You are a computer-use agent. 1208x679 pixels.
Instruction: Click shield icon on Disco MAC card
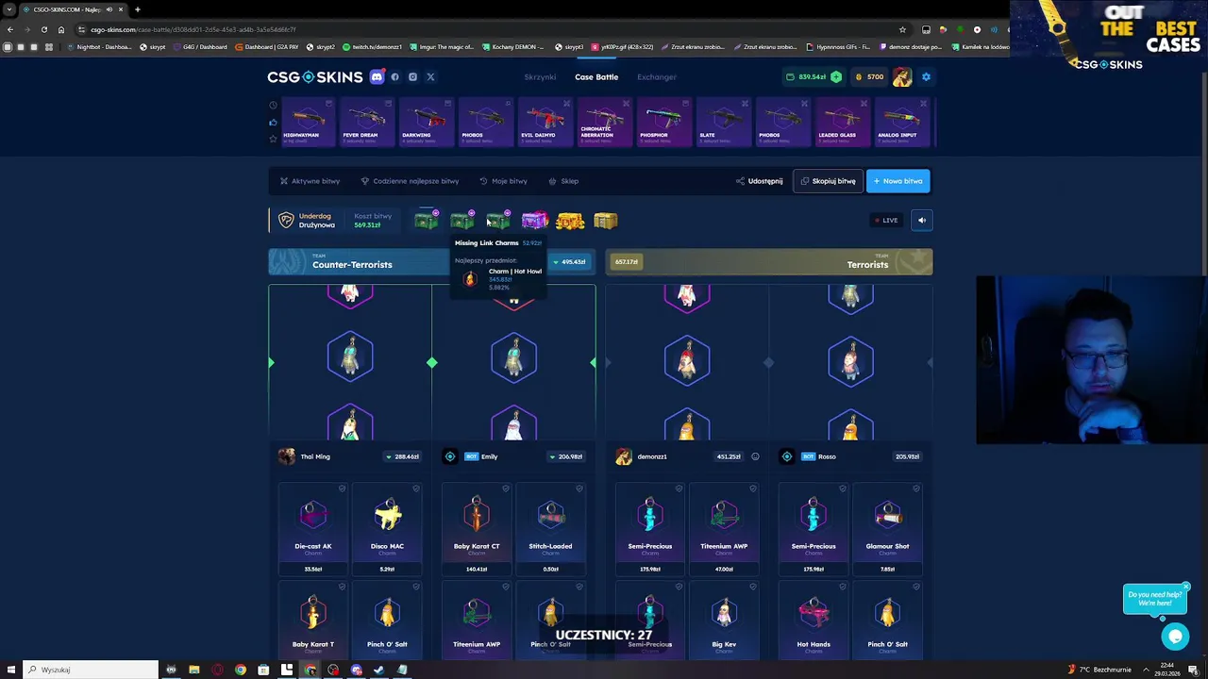pos(415,489)
